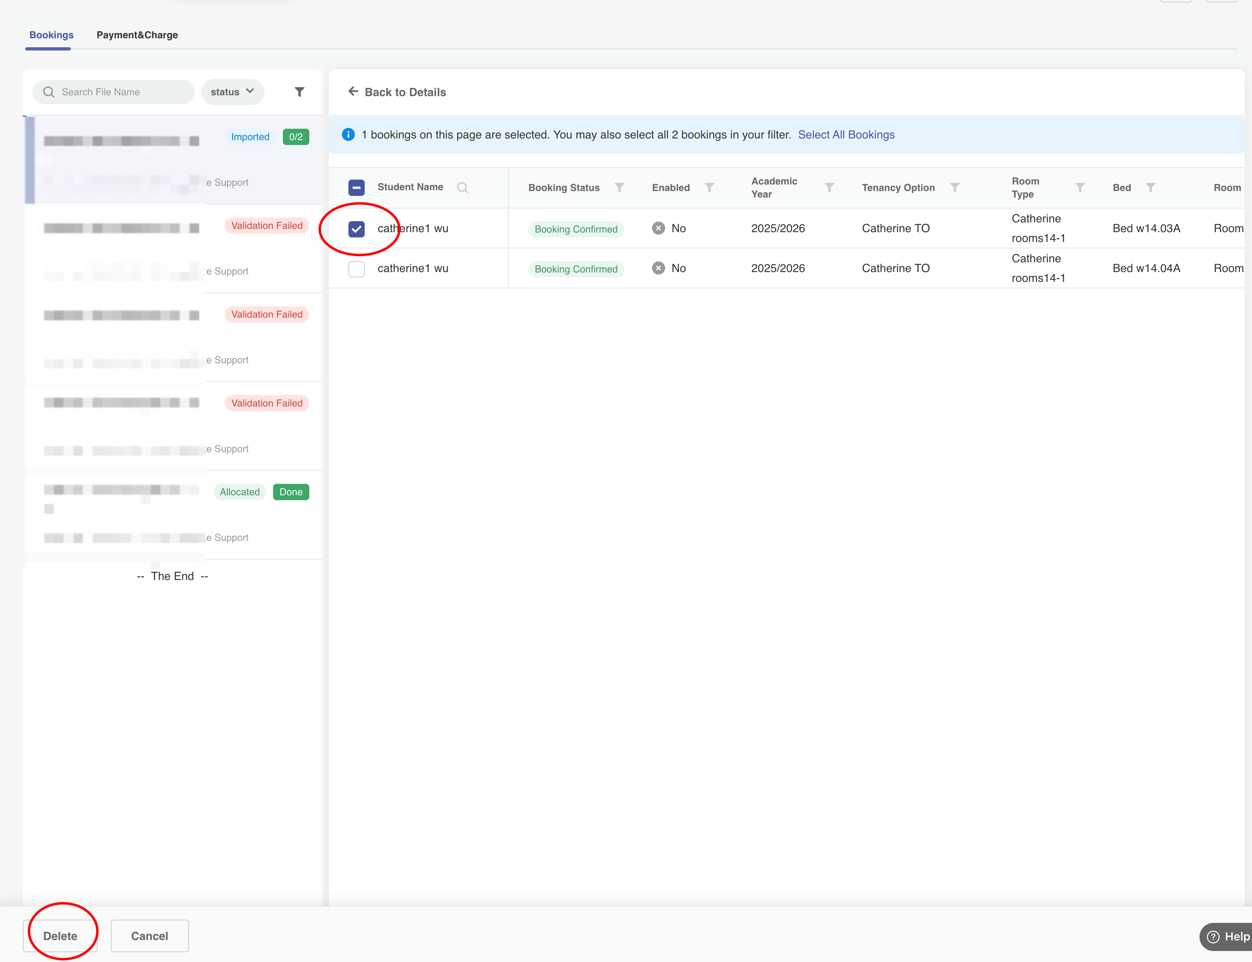Filter the Academic Year column
Viewport: 1252px width, 962px height.
tap(829, 188)
